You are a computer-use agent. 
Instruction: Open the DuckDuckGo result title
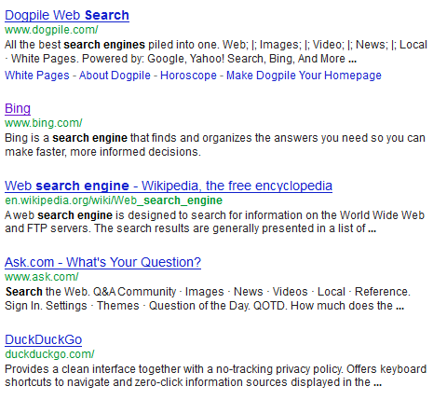[44, 339]
